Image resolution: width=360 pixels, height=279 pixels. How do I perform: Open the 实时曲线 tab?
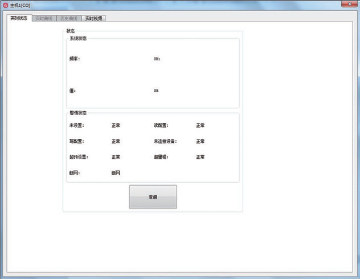[44, 18]
